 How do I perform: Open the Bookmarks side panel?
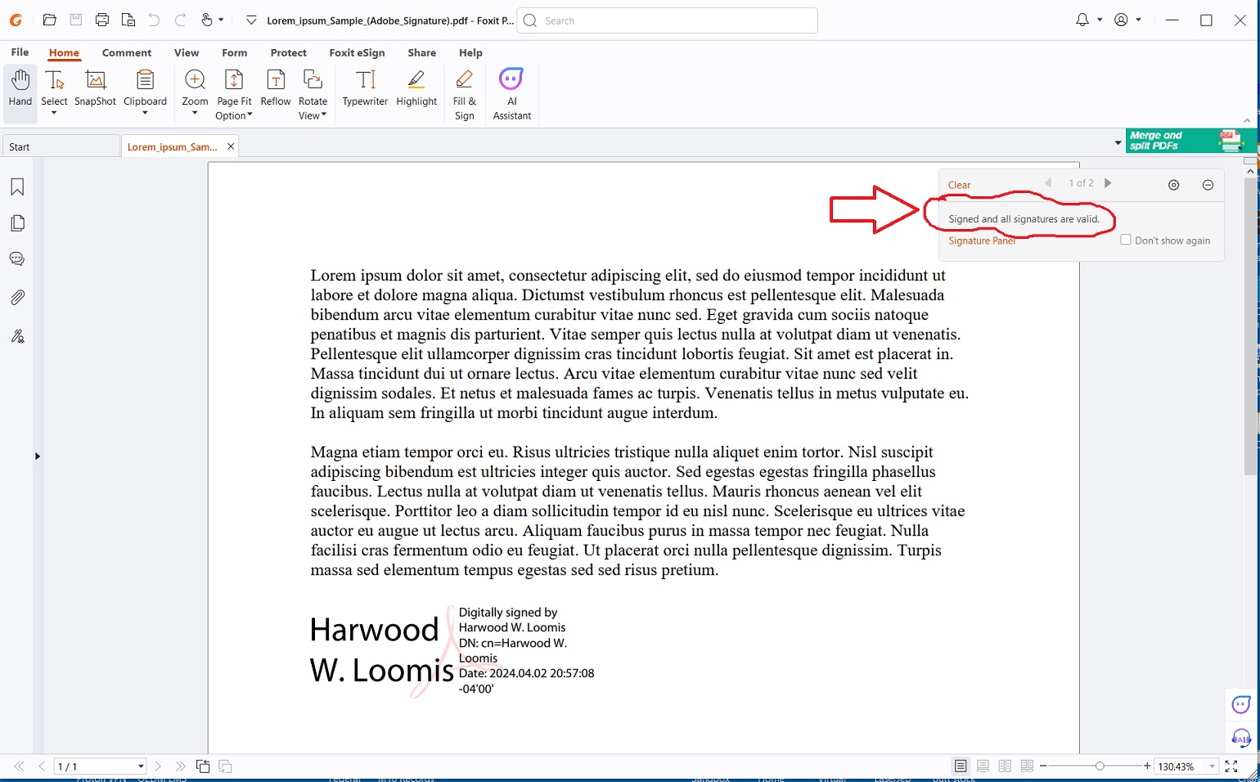(x=17, y=187)
